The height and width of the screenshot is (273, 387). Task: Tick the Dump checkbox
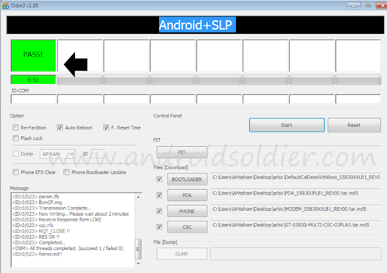16,153
